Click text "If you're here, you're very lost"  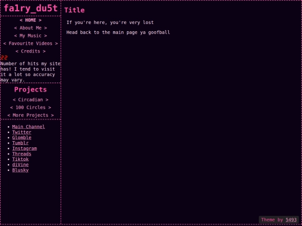(x=110, y=22)
